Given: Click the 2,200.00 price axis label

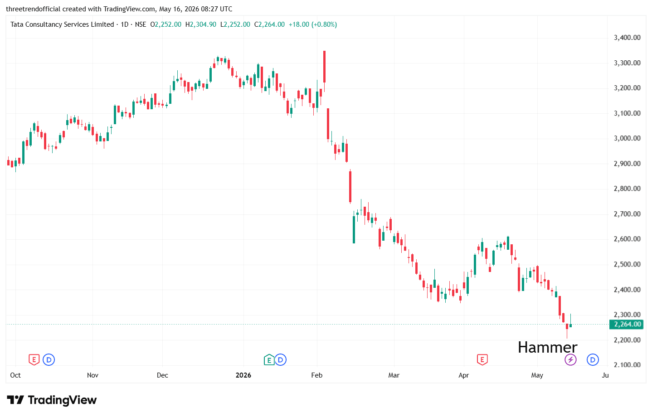Looking at the screenshot, I should (x=627, y=340).
